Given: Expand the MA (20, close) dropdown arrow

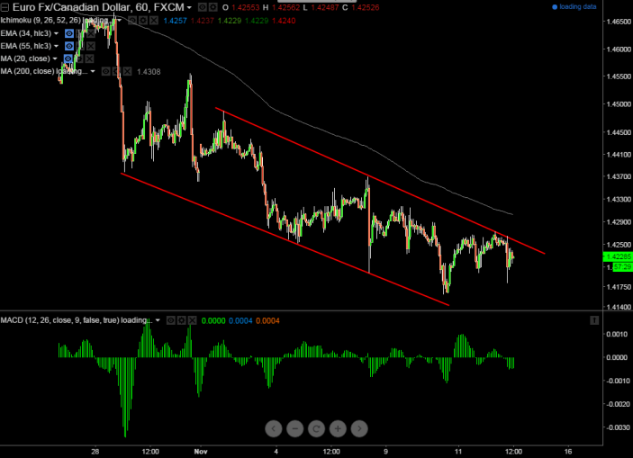Looking at the screenshot, I should click(55, 58).
